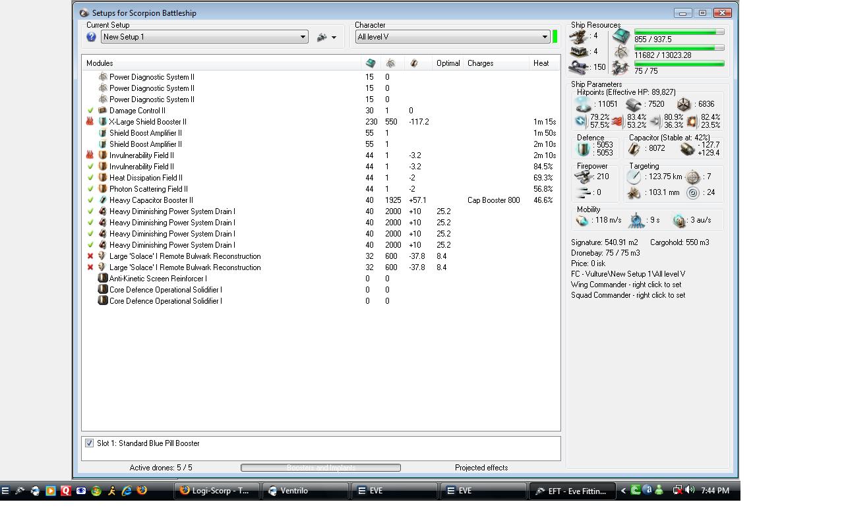Sort by the Charges column header
This screenshot has width=844, height=527.
coord(497,63)
